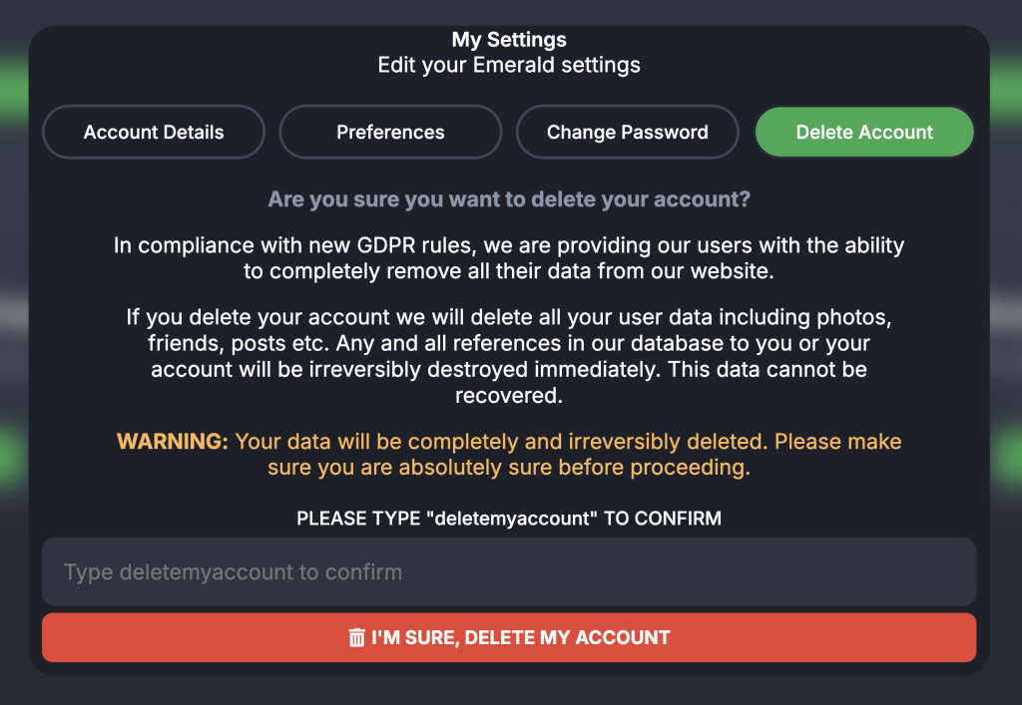This screenshot has width=1022, height=705.
Task: Focus the 'Type deletemyaccount to confirm' field
Action: coord(508,572)
